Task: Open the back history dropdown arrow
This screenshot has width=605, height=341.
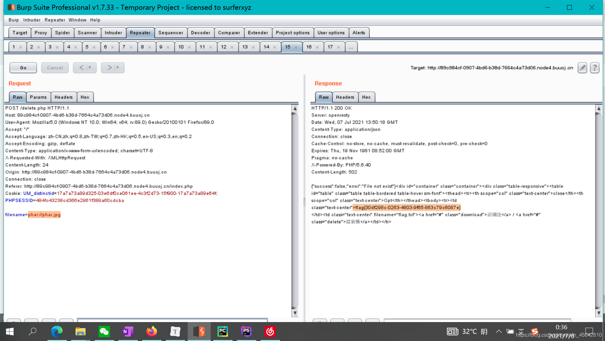Action: tap(90, 68)
